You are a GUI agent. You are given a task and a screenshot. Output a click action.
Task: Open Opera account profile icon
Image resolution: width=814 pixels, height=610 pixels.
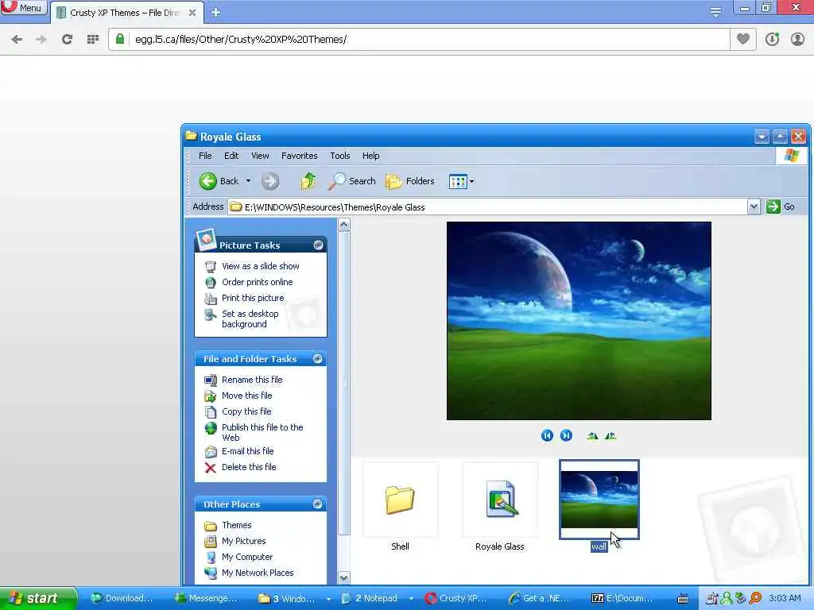(797, 39)
